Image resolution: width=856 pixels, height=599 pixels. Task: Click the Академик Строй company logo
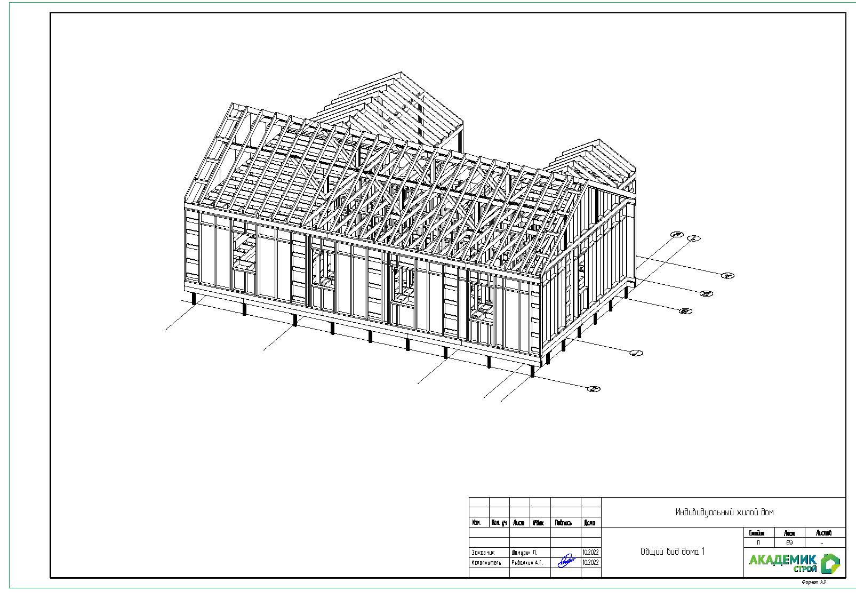(x=794, y=562)
